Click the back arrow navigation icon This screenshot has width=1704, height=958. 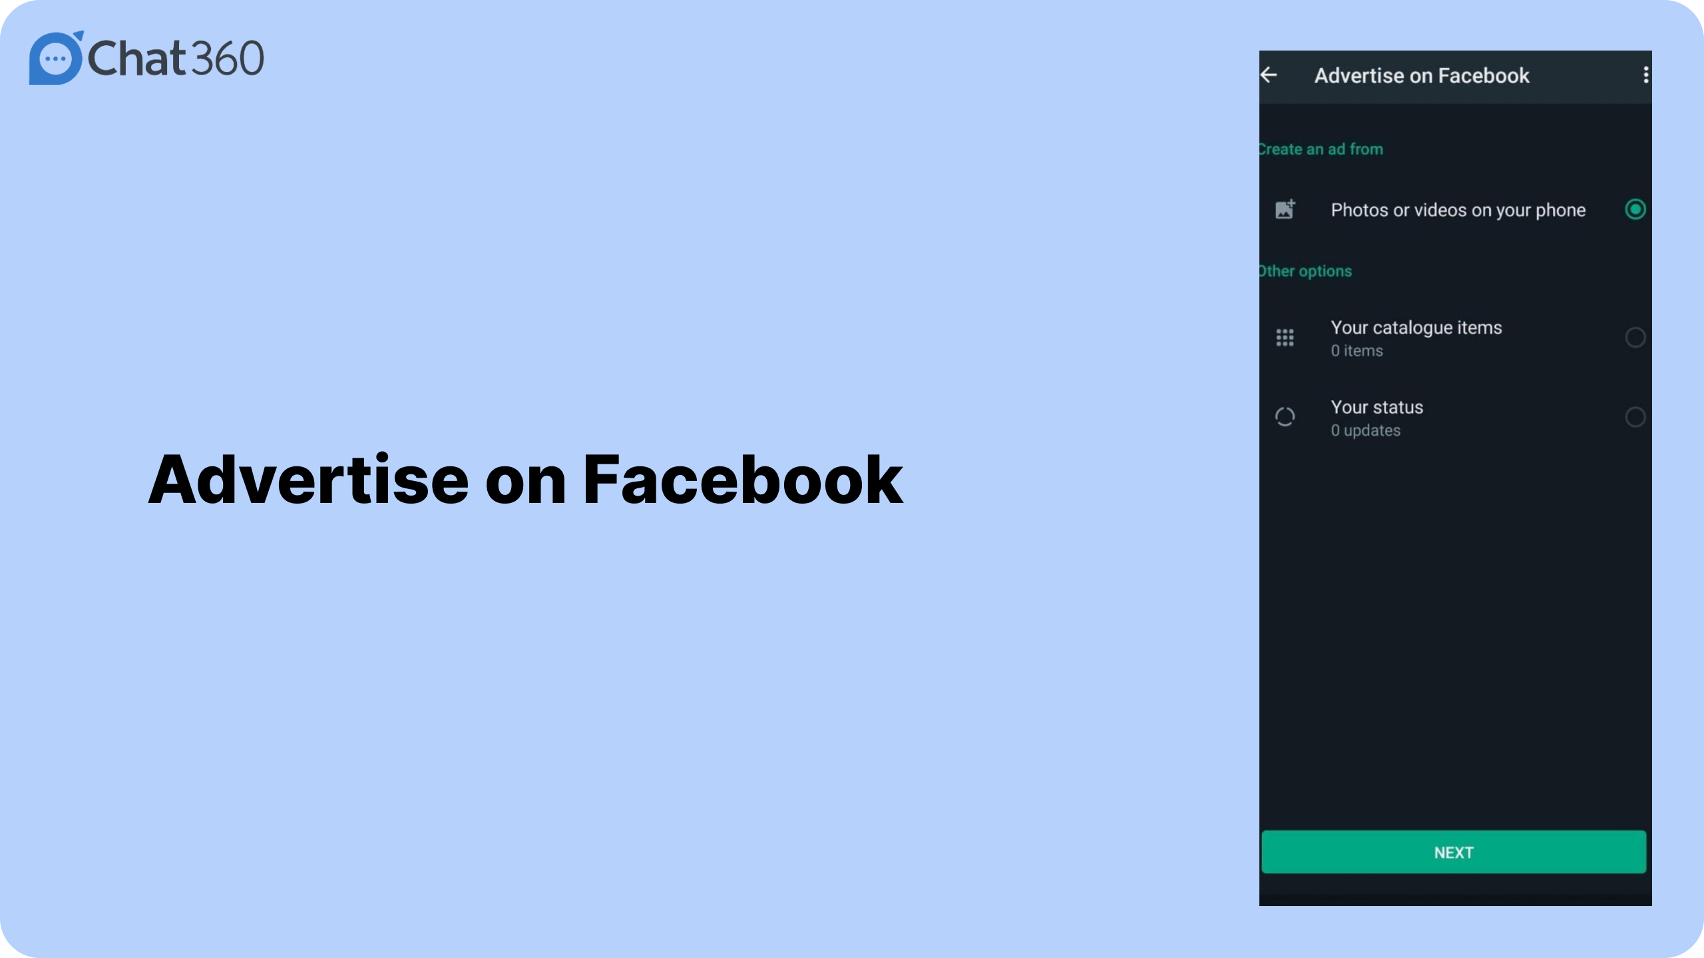pyautogui.click(x=1270, y=75)
